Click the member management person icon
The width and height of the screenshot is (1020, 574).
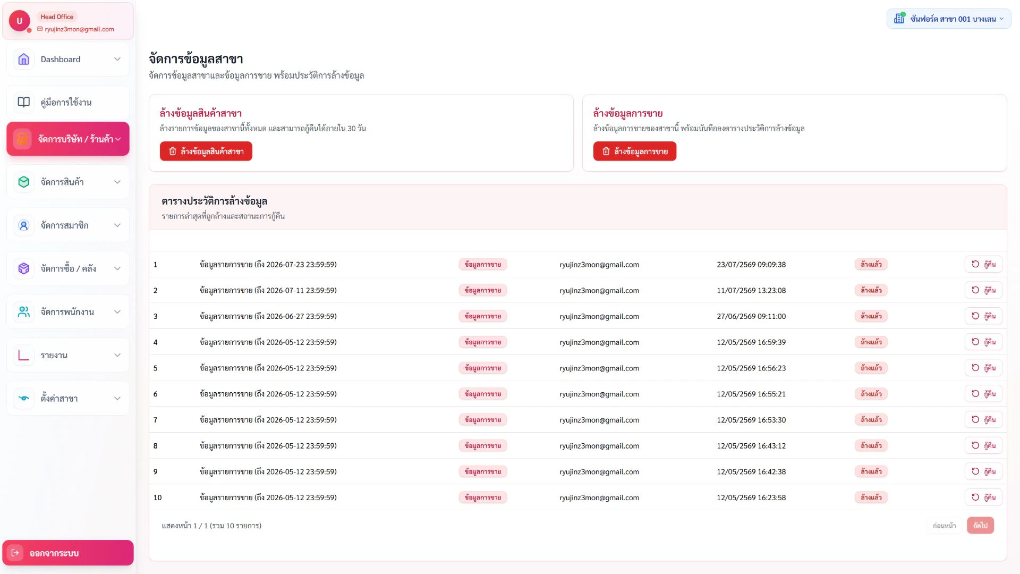(24, 225)
